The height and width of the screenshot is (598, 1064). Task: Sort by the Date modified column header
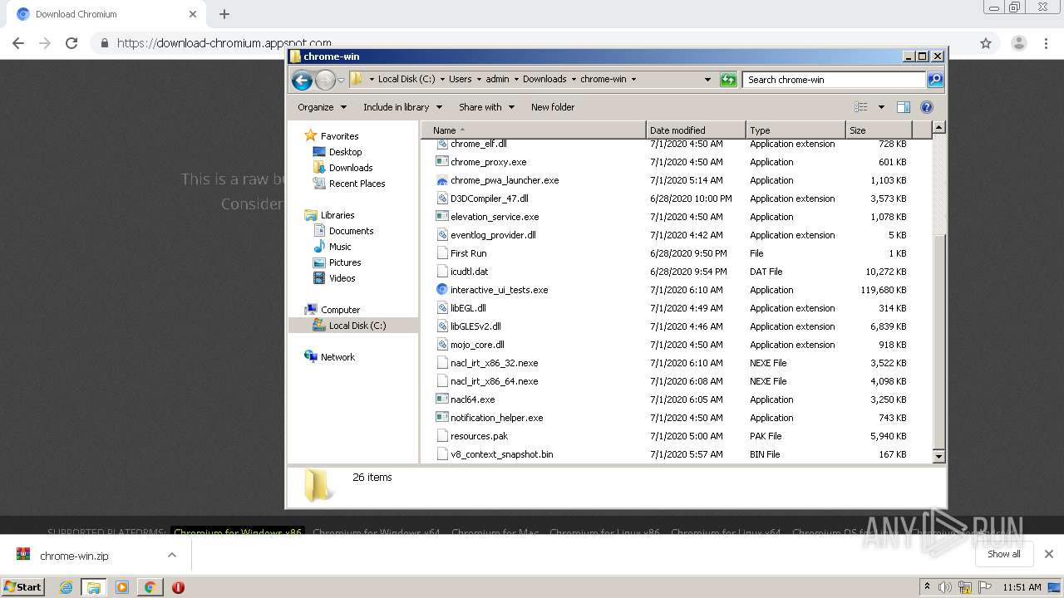point(696,130)
